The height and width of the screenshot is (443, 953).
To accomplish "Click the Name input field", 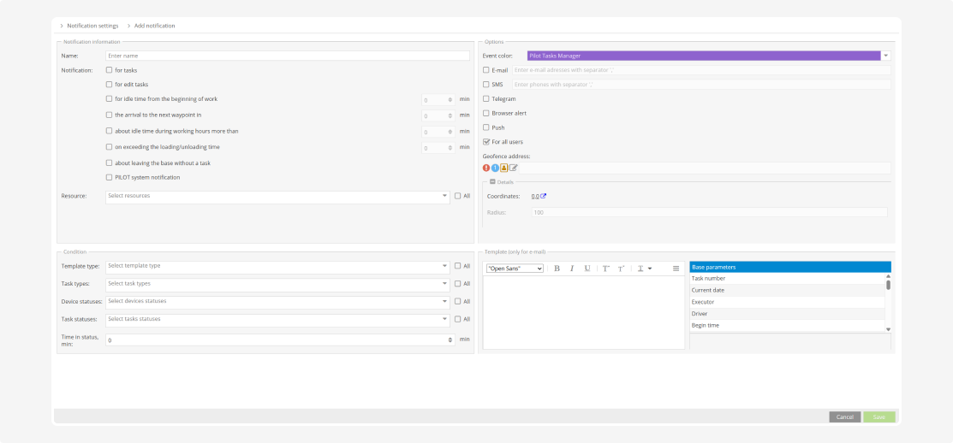I will [287, 56].
